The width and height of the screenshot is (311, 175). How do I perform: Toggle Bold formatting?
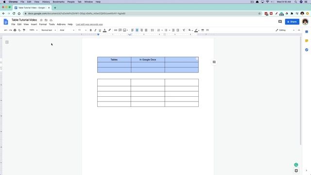(91, 30)
